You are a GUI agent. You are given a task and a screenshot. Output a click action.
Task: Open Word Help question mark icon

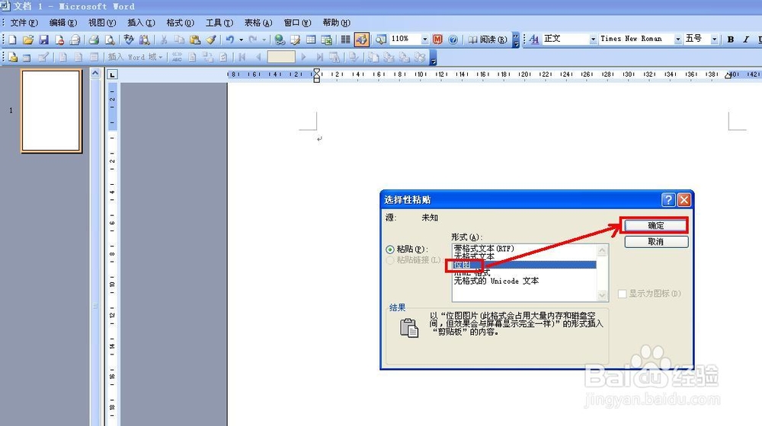click(x=453, y=40)
